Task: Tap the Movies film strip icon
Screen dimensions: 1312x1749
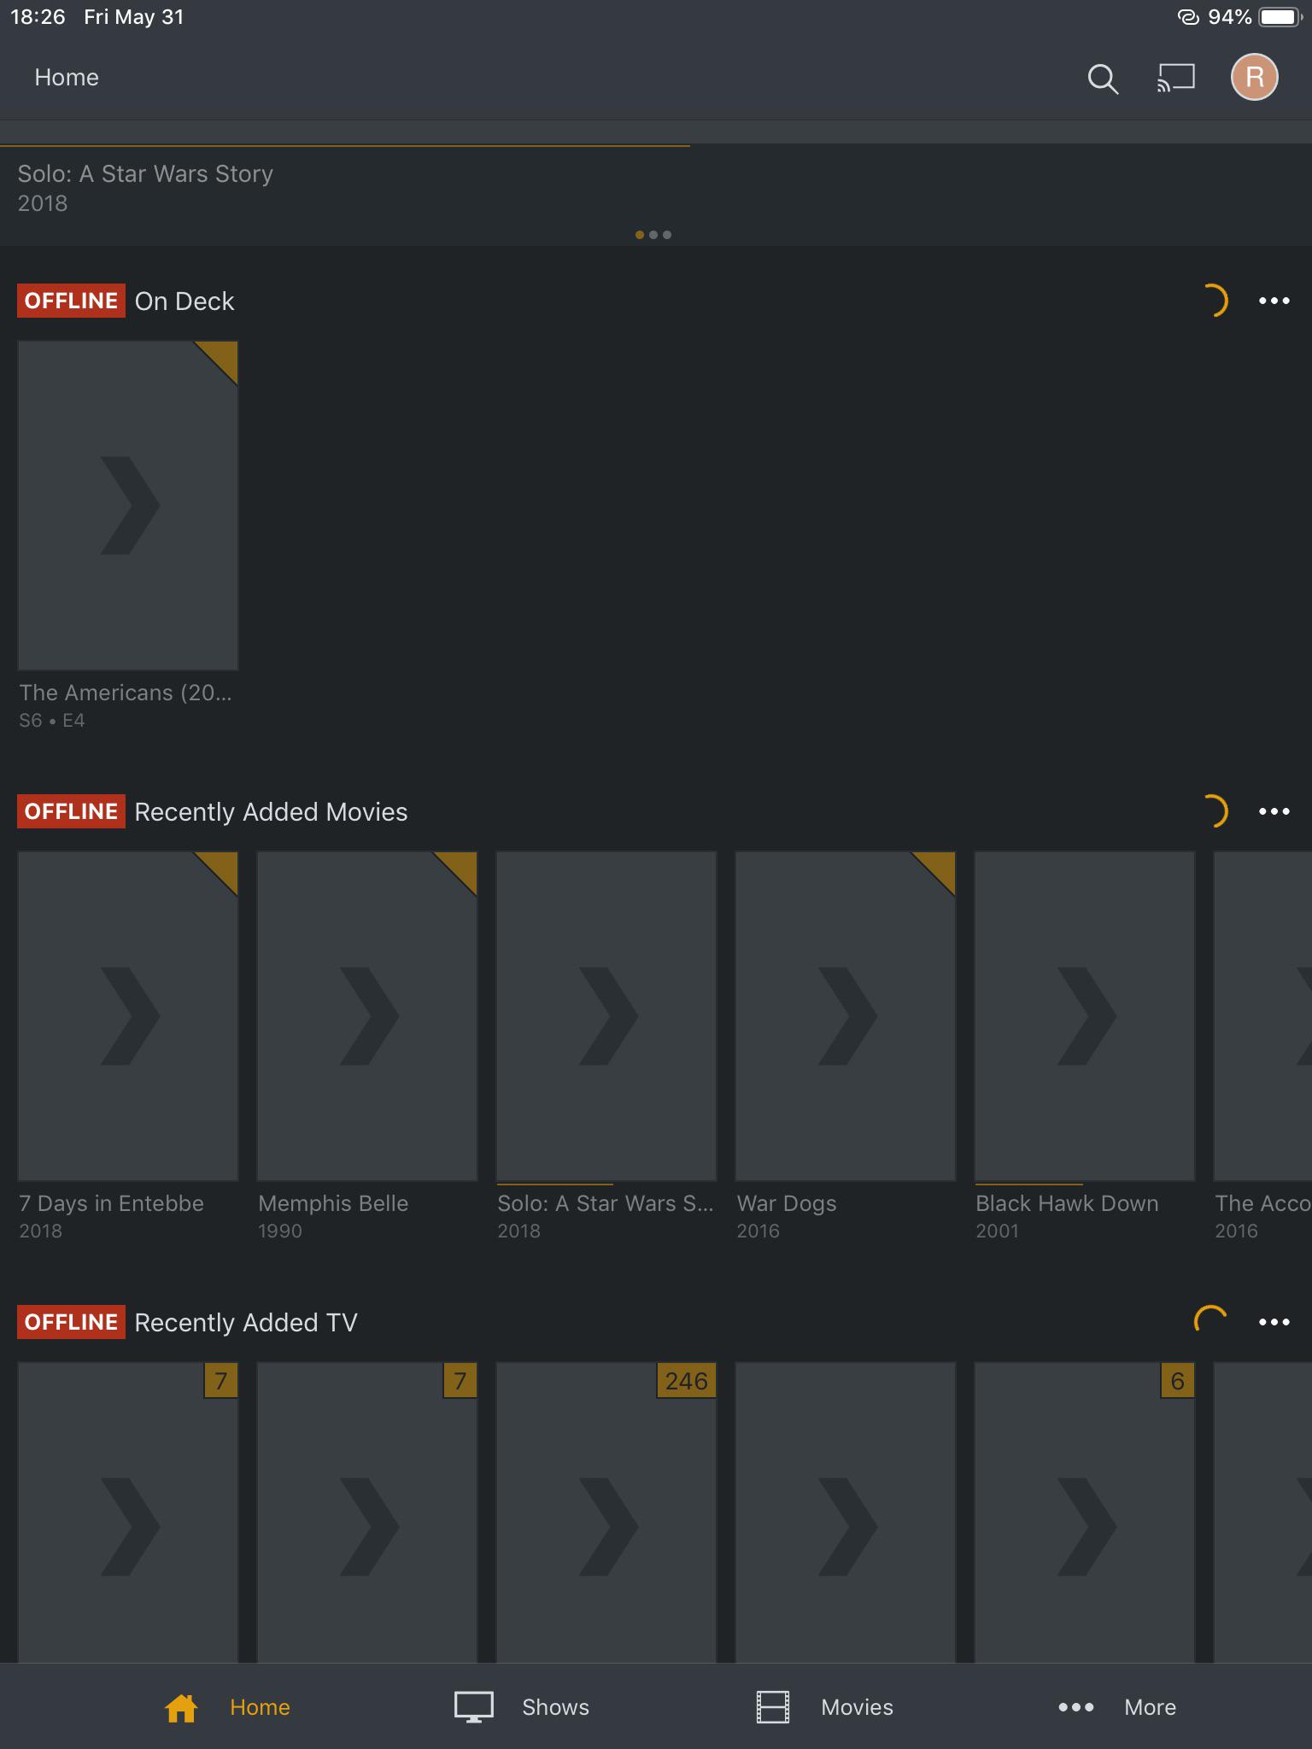Action: [x=773, y=1707]
